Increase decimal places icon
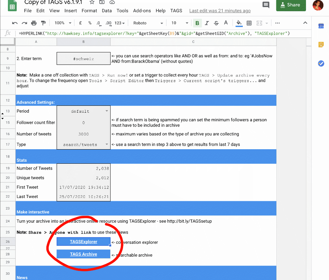This screenshot has width=329, height=280. [x=109, y=23]
